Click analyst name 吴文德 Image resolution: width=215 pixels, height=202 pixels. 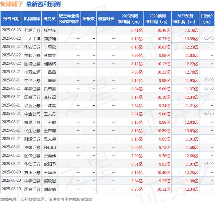click(50, 139)
